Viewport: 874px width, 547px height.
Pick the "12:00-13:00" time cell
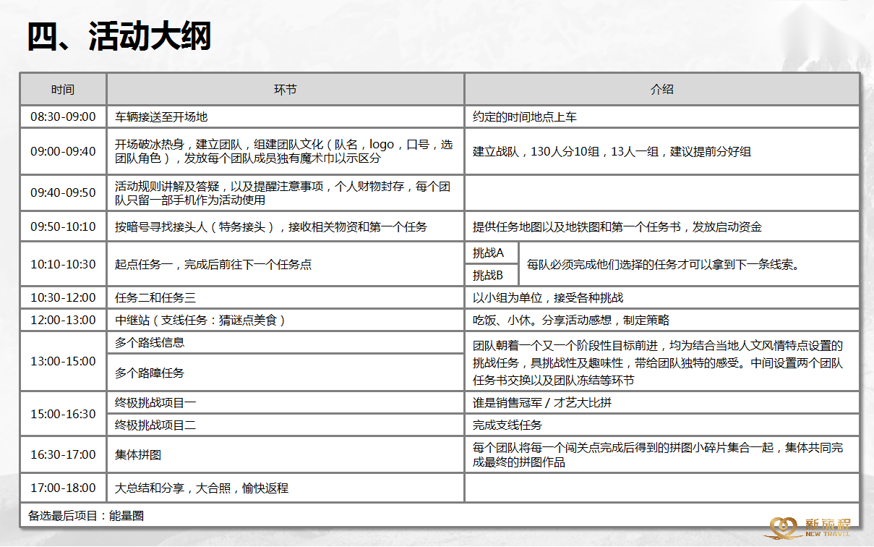[63, 320]
